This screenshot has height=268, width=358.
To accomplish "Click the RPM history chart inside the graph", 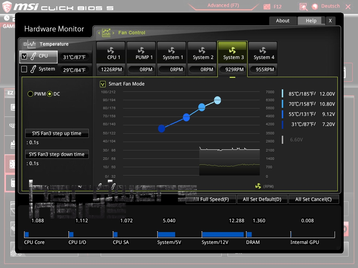I will click(229, 161).
